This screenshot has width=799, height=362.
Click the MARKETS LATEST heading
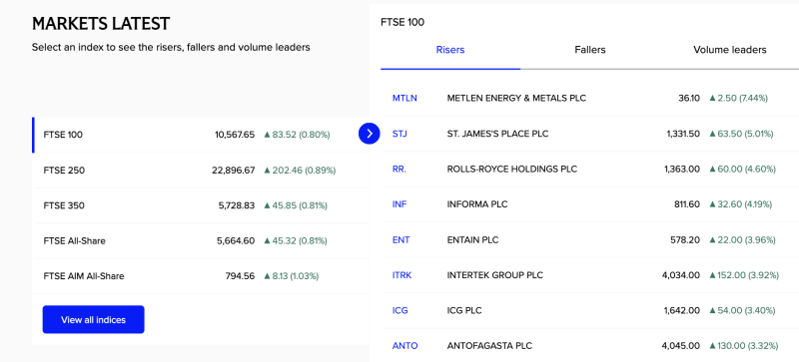[101, 23]
